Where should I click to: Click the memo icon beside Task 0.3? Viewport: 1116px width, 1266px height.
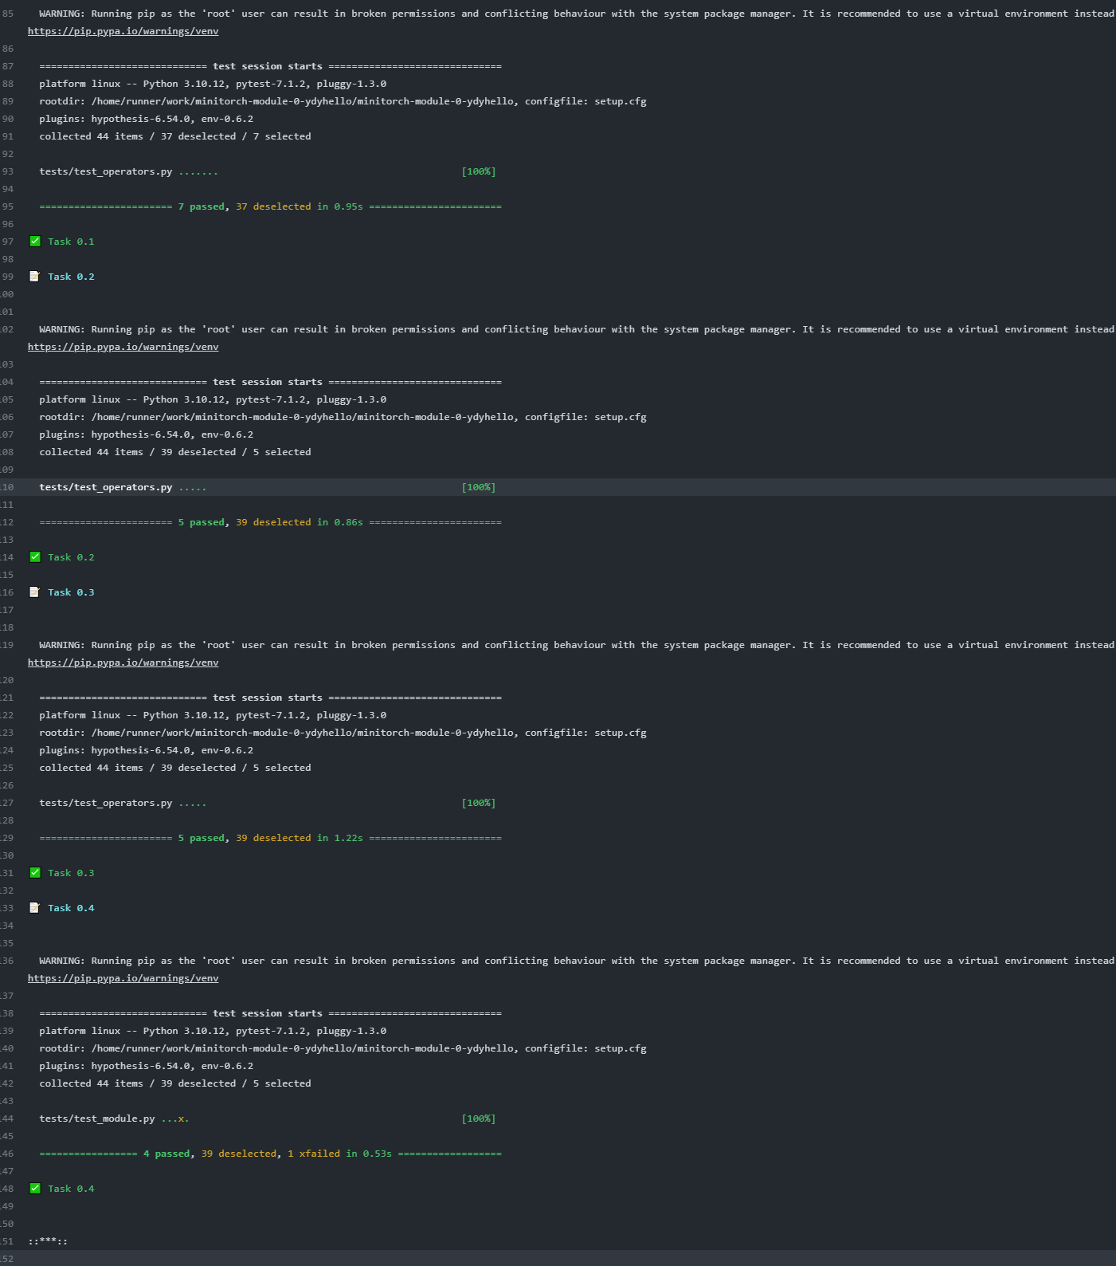point(35,592)
